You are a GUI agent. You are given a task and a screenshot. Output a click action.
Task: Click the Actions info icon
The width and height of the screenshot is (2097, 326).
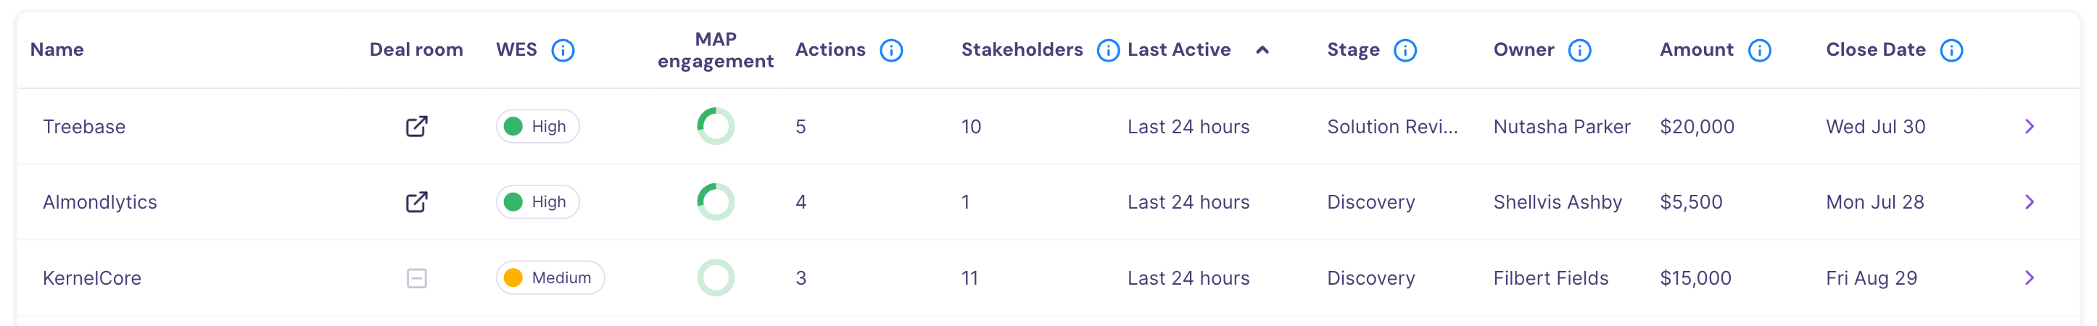[x=891, y=51]
